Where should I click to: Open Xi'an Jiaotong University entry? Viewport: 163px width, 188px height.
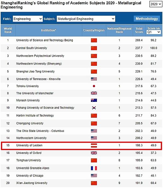32,183
